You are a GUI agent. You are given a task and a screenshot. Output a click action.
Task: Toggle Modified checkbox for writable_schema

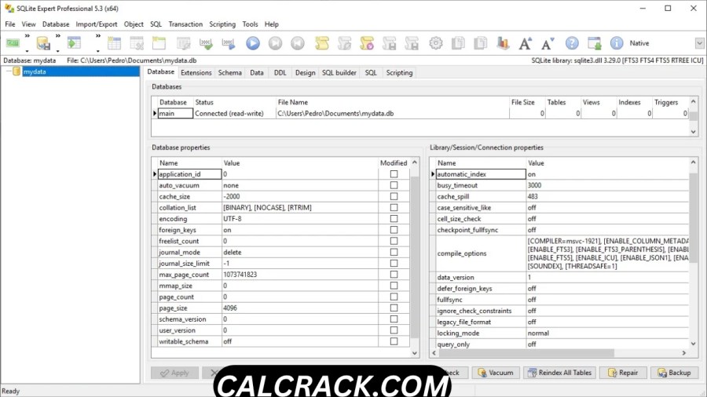tap(394, 341)
